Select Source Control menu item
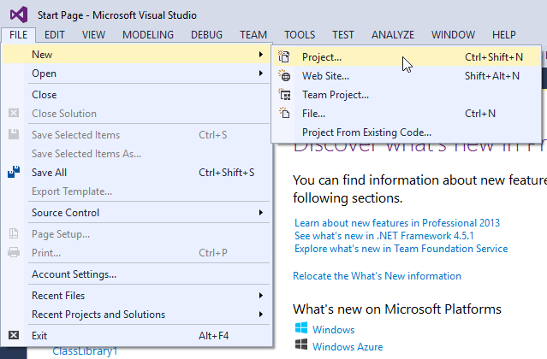The height and width of the screenshot is (359, 547). tap(137, 212)
